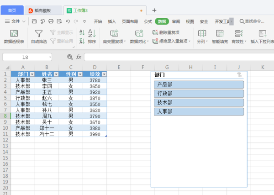
Task: Select cell containing 周九
Action: [x=47, y=116]
